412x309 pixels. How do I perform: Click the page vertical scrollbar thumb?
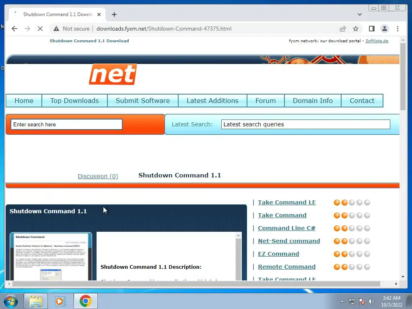click(x=403, y=77)
